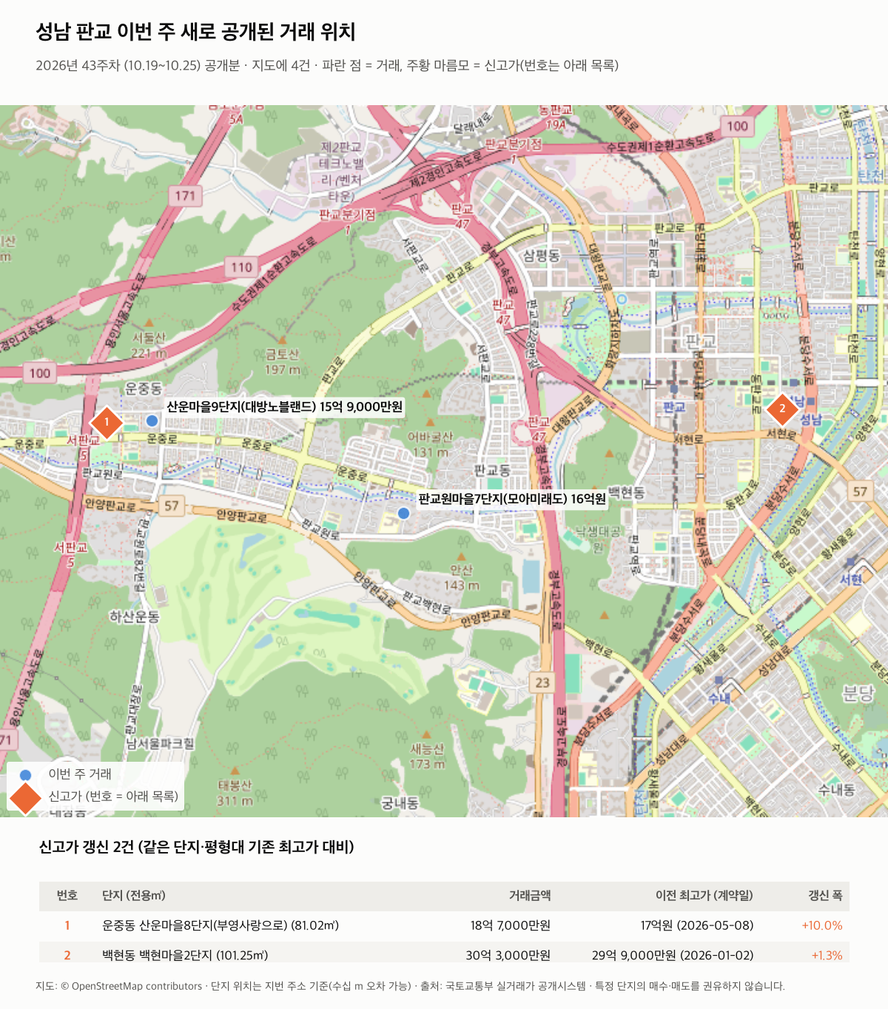Click the legend text 신고가 (번호 = 아래 목록)
The height and width of the screenshot is (1009, 888).
pos(113,797)
